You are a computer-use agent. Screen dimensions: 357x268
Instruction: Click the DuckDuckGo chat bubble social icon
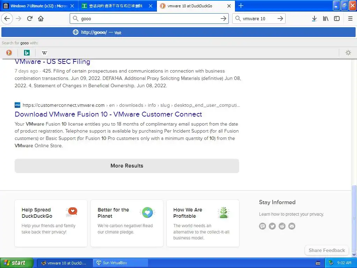point(262,226)
